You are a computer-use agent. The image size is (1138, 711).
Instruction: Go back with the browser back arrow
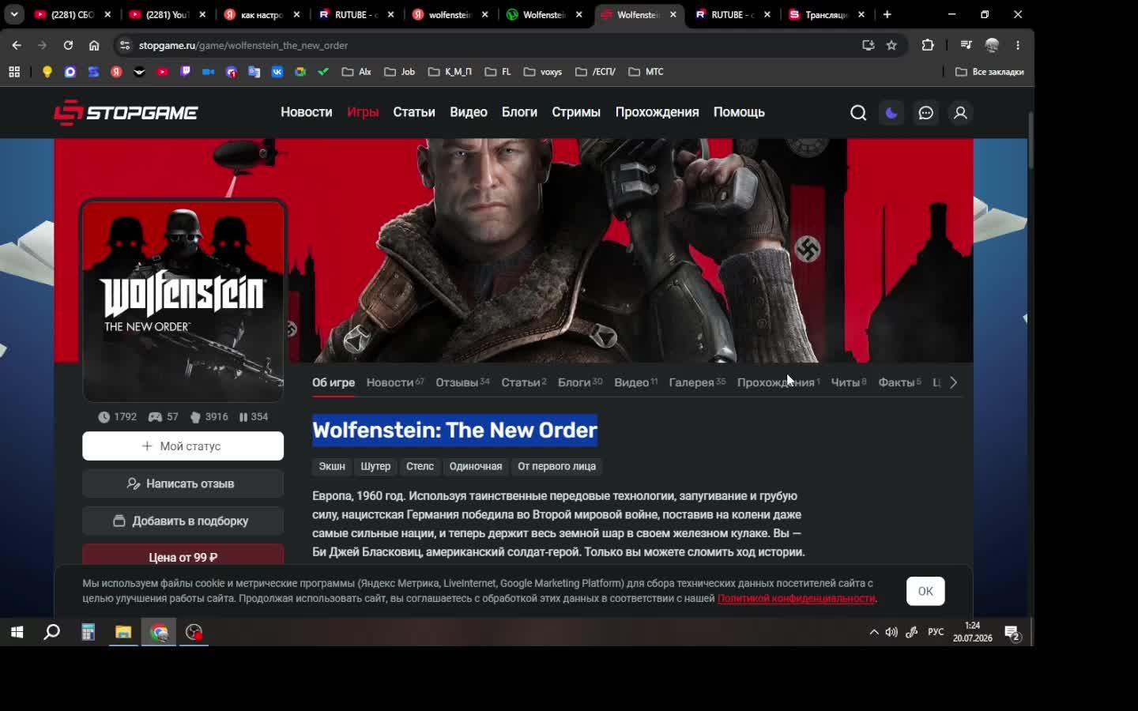(17, 45)
